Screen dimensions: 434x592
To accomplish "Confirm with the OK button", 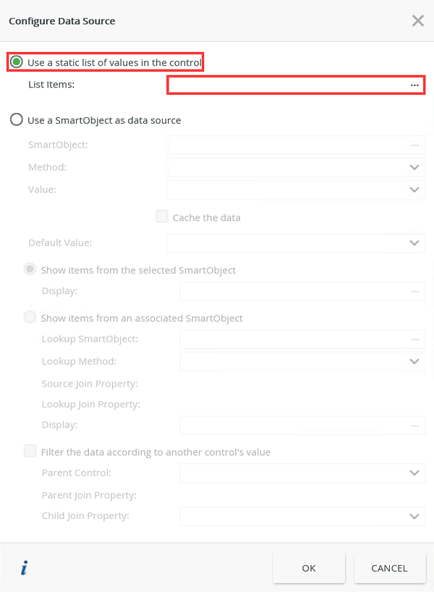I will click(x=309, y=568).
